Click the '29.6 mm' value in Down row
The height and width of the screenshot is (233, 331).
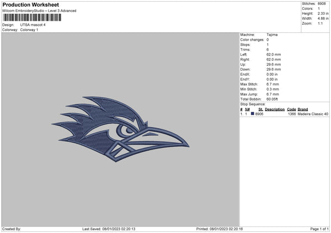click(x=274, y=69)
